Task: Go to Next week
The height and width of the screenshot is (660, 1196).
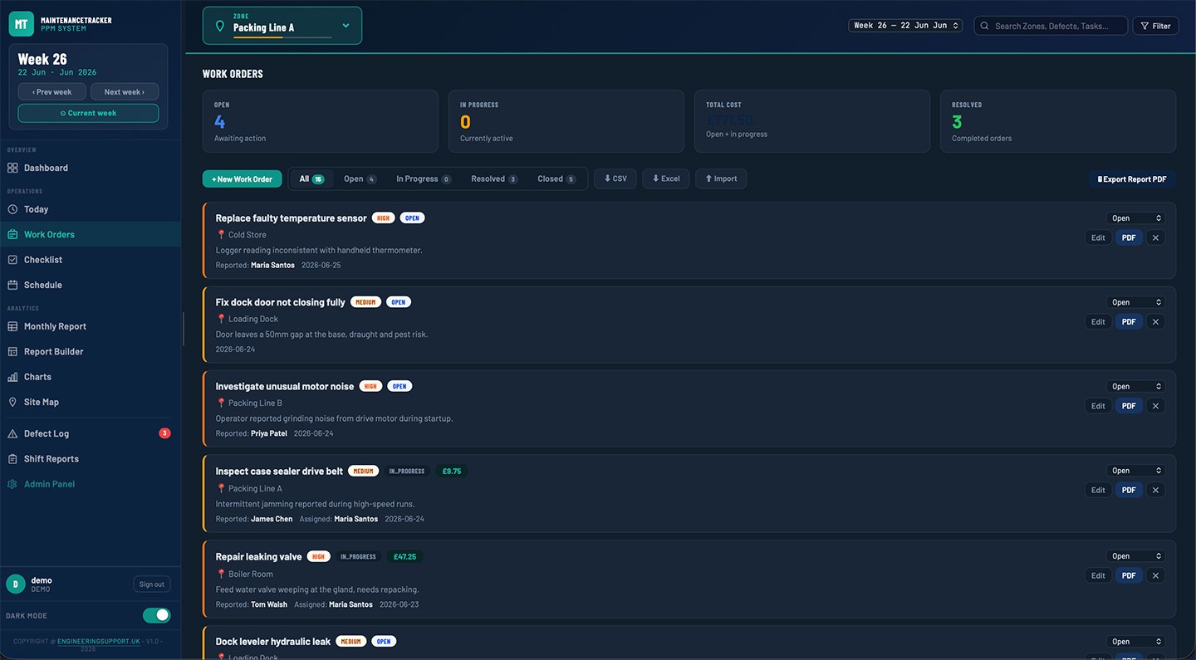Action: pos(125,92)
